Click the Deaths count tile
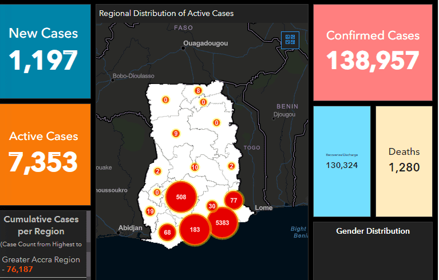This screenshot has width=439, height=280. [404, 161]
